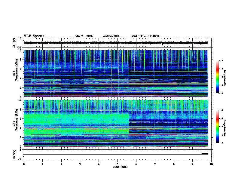Click the ch.2 log(PSD) color scale bar

tap(217, 127)
